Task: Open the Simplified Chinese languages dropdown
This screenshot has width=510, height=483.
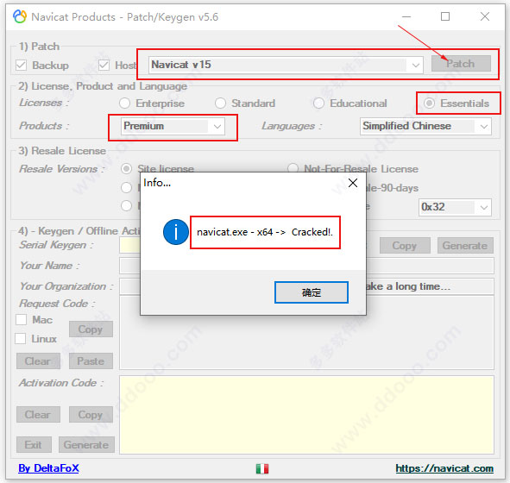Action: coord(425,127)
